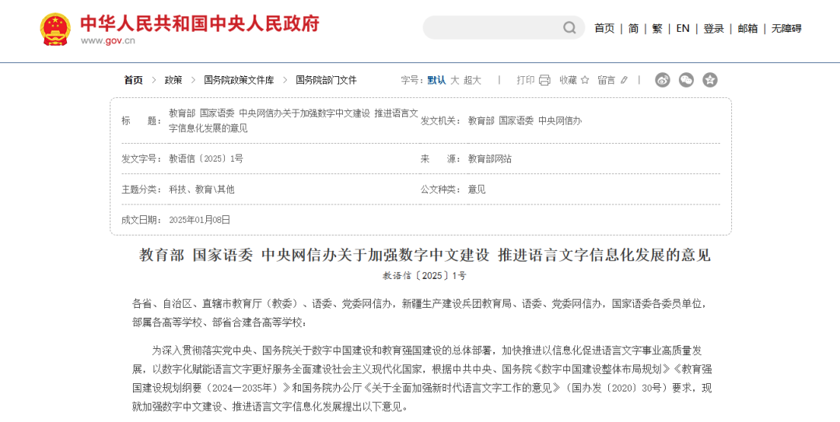Click issuing agency 教育部 国家语委 中央网信办
The image size is (840, 422).
[525, 121]
